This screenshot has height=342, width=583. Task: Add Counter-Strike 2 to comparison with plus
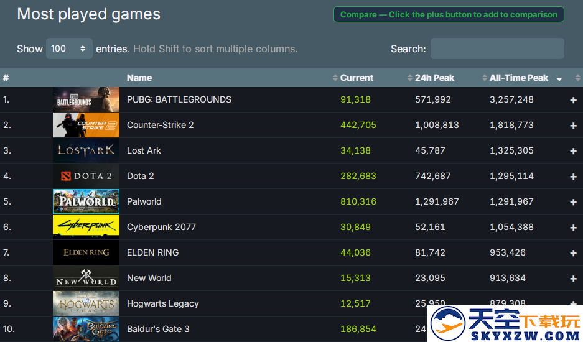(x=573, y=126)
